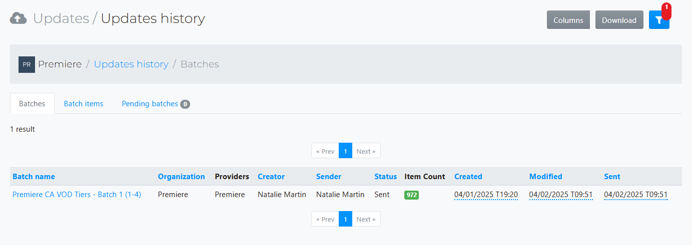Click Premiere in the Providers column

tap(230, 195)
